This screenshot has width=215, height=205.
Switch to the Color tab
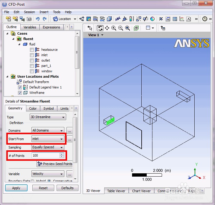pos(33,108)
